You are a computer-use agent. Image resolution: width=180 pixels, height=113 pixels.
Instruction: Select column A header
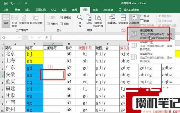(15, 44)
